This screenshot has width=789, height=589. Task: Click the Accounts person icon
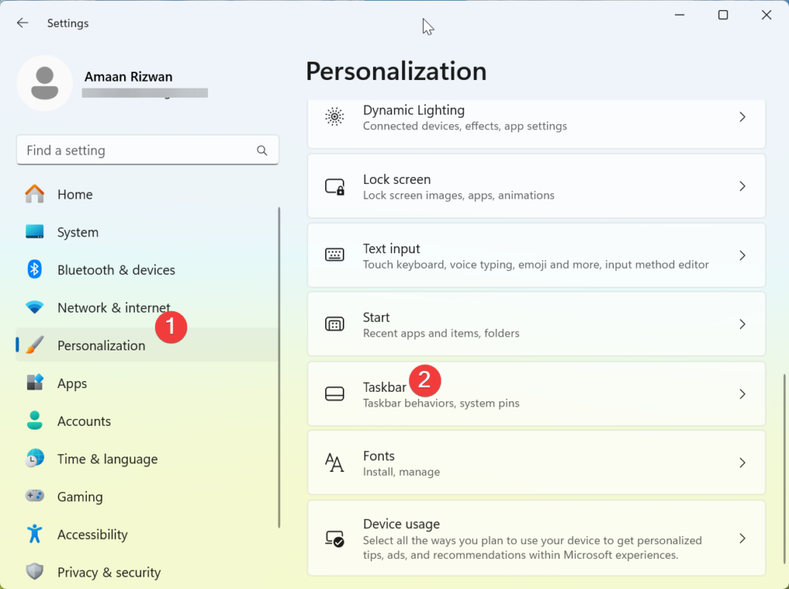[35, 420]
